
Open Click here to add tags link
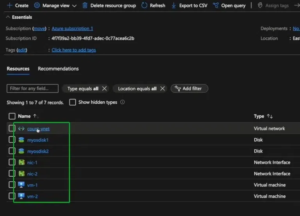coord(74,50)
